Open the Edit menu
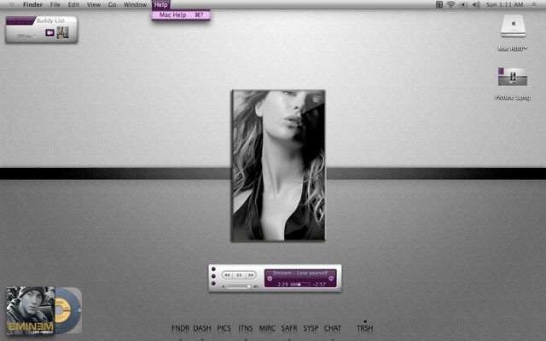The image size is (546, 341). point(73,4)
